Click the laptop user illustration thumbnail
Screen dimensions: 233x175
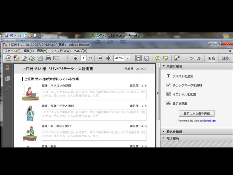[x=30, y=92]
